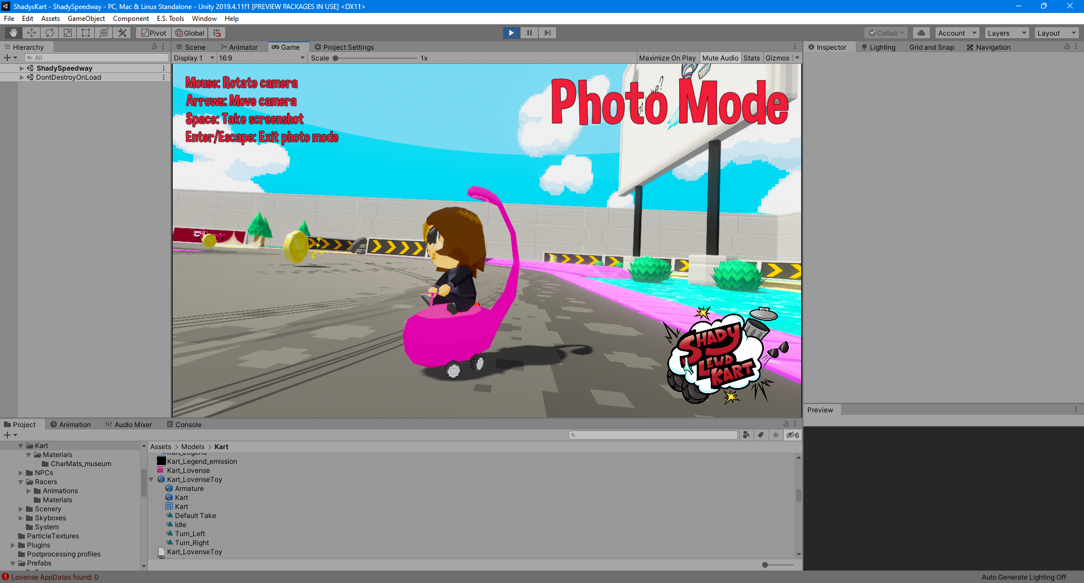Image resolution: width=1084 pixels, height=583 pixels.
Task: Open Preview panel options menu
Action: pyautogui.click(x=1076, y=409)
